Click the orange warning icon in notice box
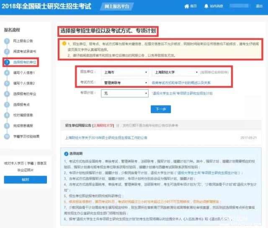 (x=64, y=43)
